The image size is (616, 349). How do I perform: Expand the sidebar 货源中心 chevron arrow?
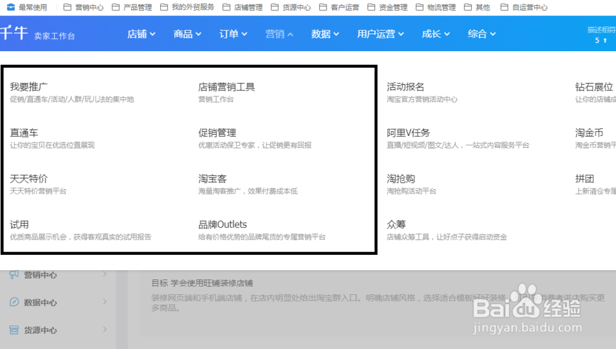tap(105, 329)
